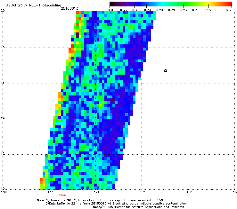The width and height of the screenshot is (237, 209).
Task: Click the note line starting '3)Data buffer is 22 hrs'
Action: pyautogui.click(x=116, y=204)
